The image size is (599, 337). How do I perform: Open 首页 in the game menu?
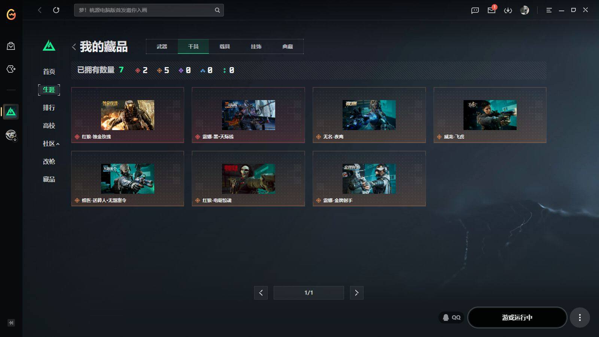pos(49,72)
